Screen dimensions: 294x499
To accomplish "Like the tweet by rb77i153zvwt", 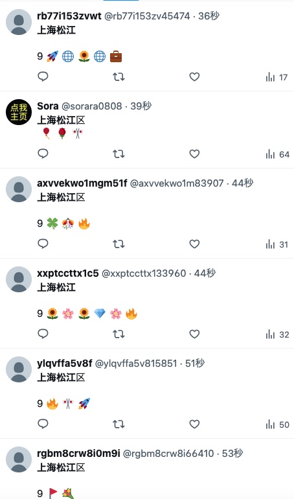I will tap(194, 76).
